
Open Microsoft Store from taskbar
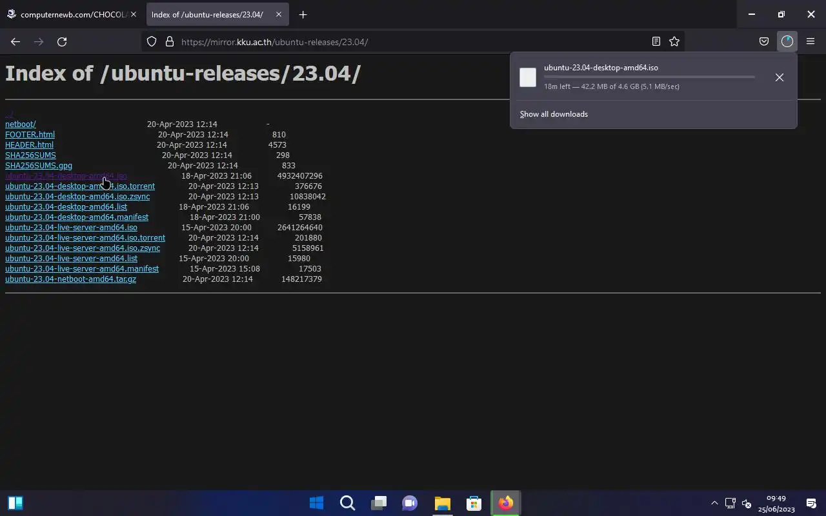474,503
